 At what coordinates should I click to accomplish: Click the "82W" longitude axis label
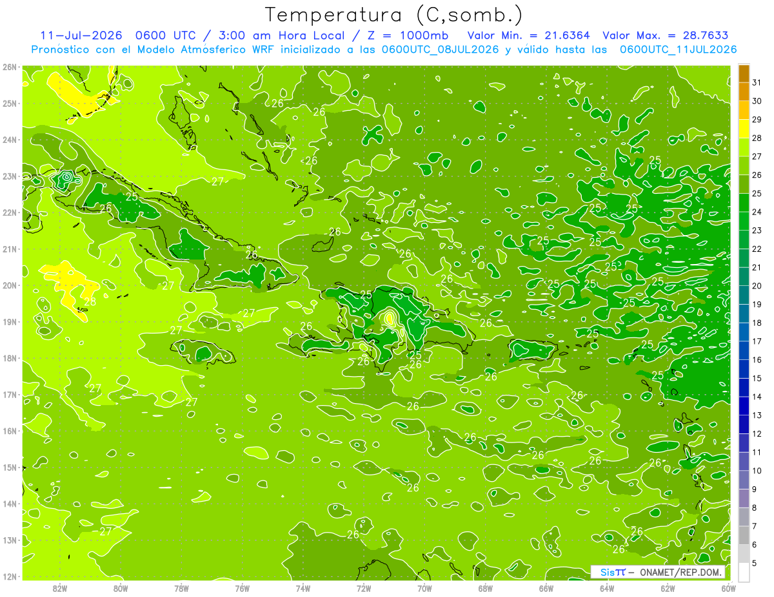click(x=60, y=588)
